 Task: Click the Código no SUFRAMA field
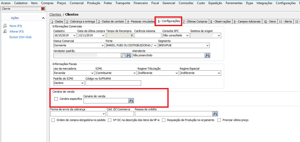point(113,83)
